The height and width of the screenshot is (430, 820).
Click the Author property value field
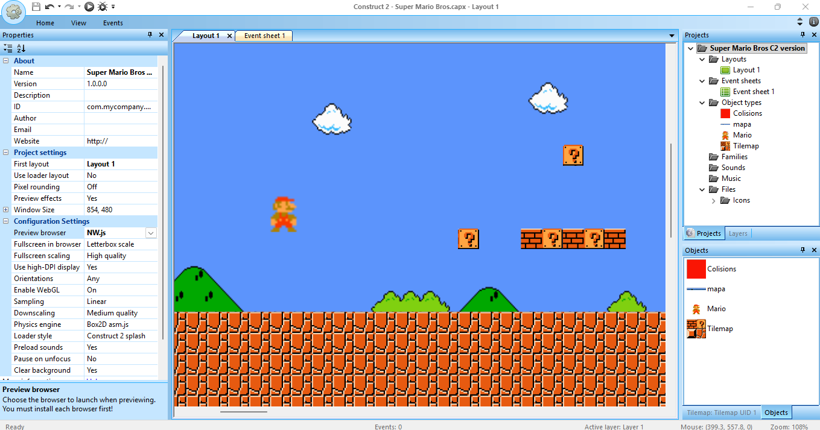click(121, 118)
